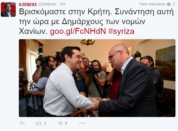Screen dimensions: 178x131
Task: Click the globe icon beside View translation
Action: pyautogui.click(x=169, y=4)
